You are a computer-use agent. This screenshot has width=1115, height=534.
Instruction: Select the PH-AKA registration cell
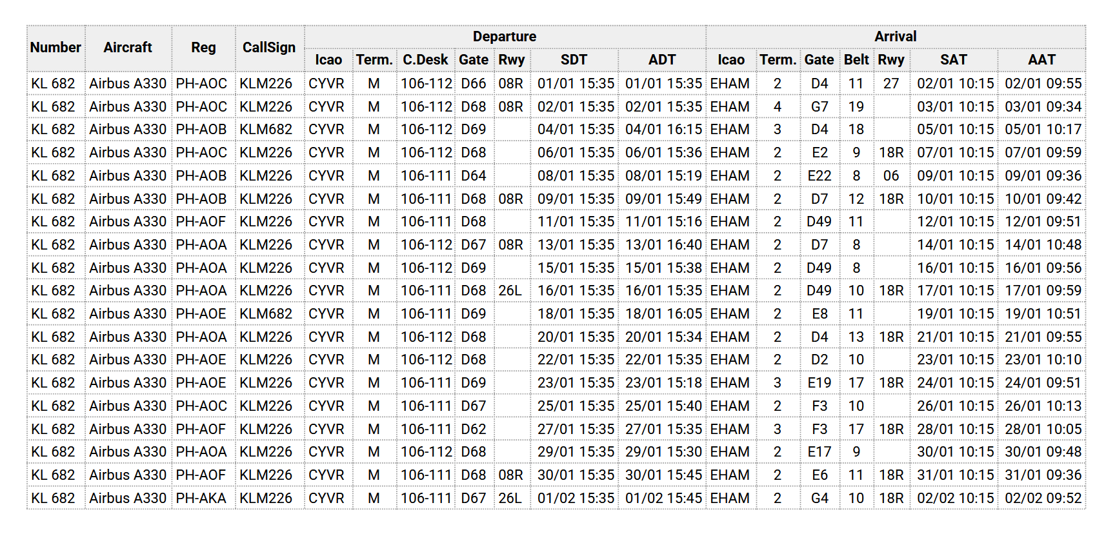pos(201,499)
